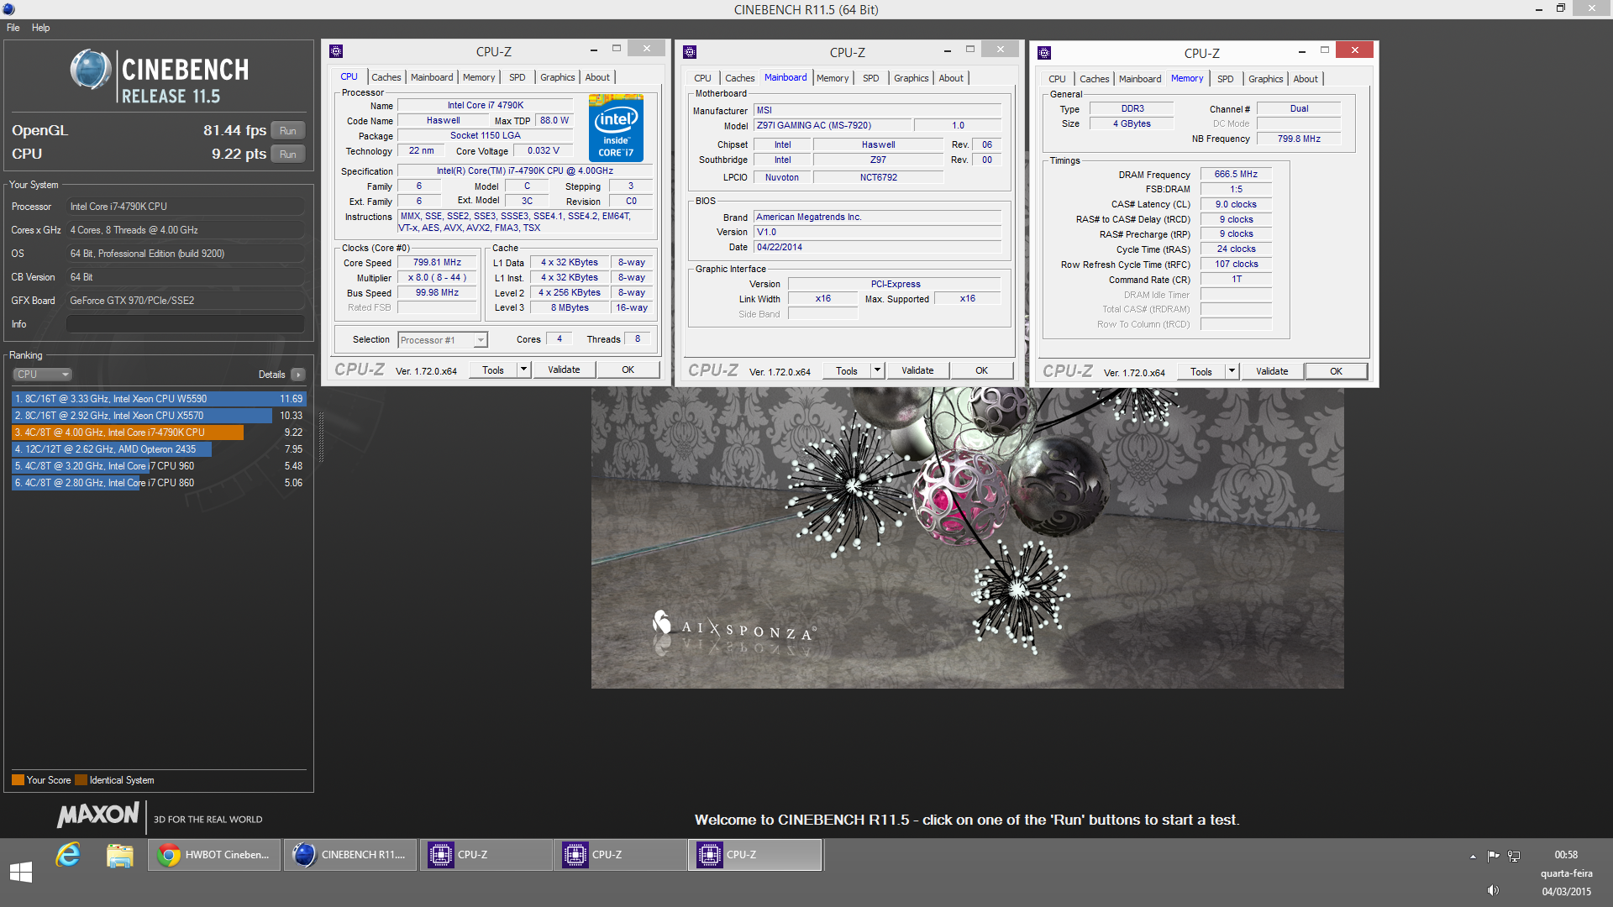Click the MAXON logo
The width and height of the screenshot is (1613, 907).
[x=98, y=814]
